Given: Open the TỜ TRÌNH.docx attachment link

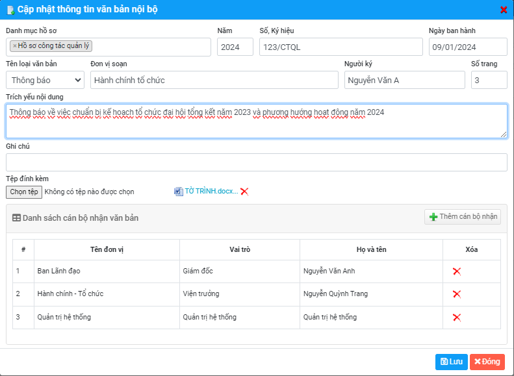Looking at the screenshot, I should (x=211, y=192).
